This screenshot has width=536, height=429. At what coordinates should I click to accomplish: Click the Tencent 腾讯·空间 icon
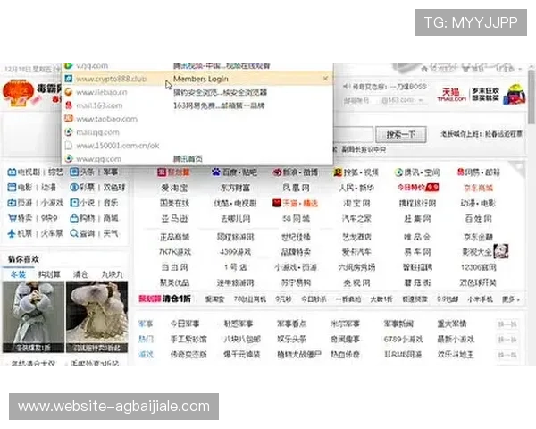[398, 172]
